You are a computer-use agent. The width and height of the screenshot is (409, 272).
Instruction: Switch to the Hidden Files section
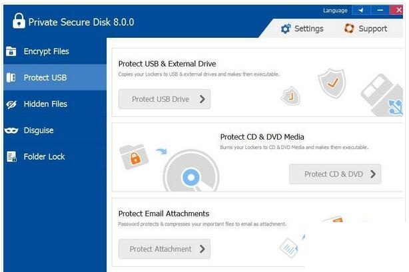pos(45,104)
